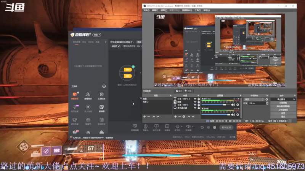Open the 麦克风/Aux audio settings gear

click(238, 105)
